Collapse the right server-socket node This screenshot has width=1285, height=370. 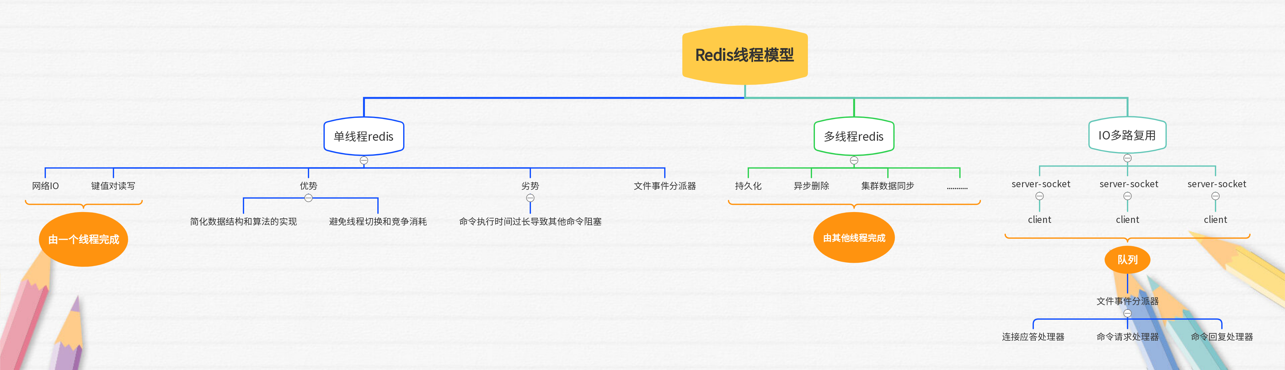pyautogui.click(x=1216, y=196)
